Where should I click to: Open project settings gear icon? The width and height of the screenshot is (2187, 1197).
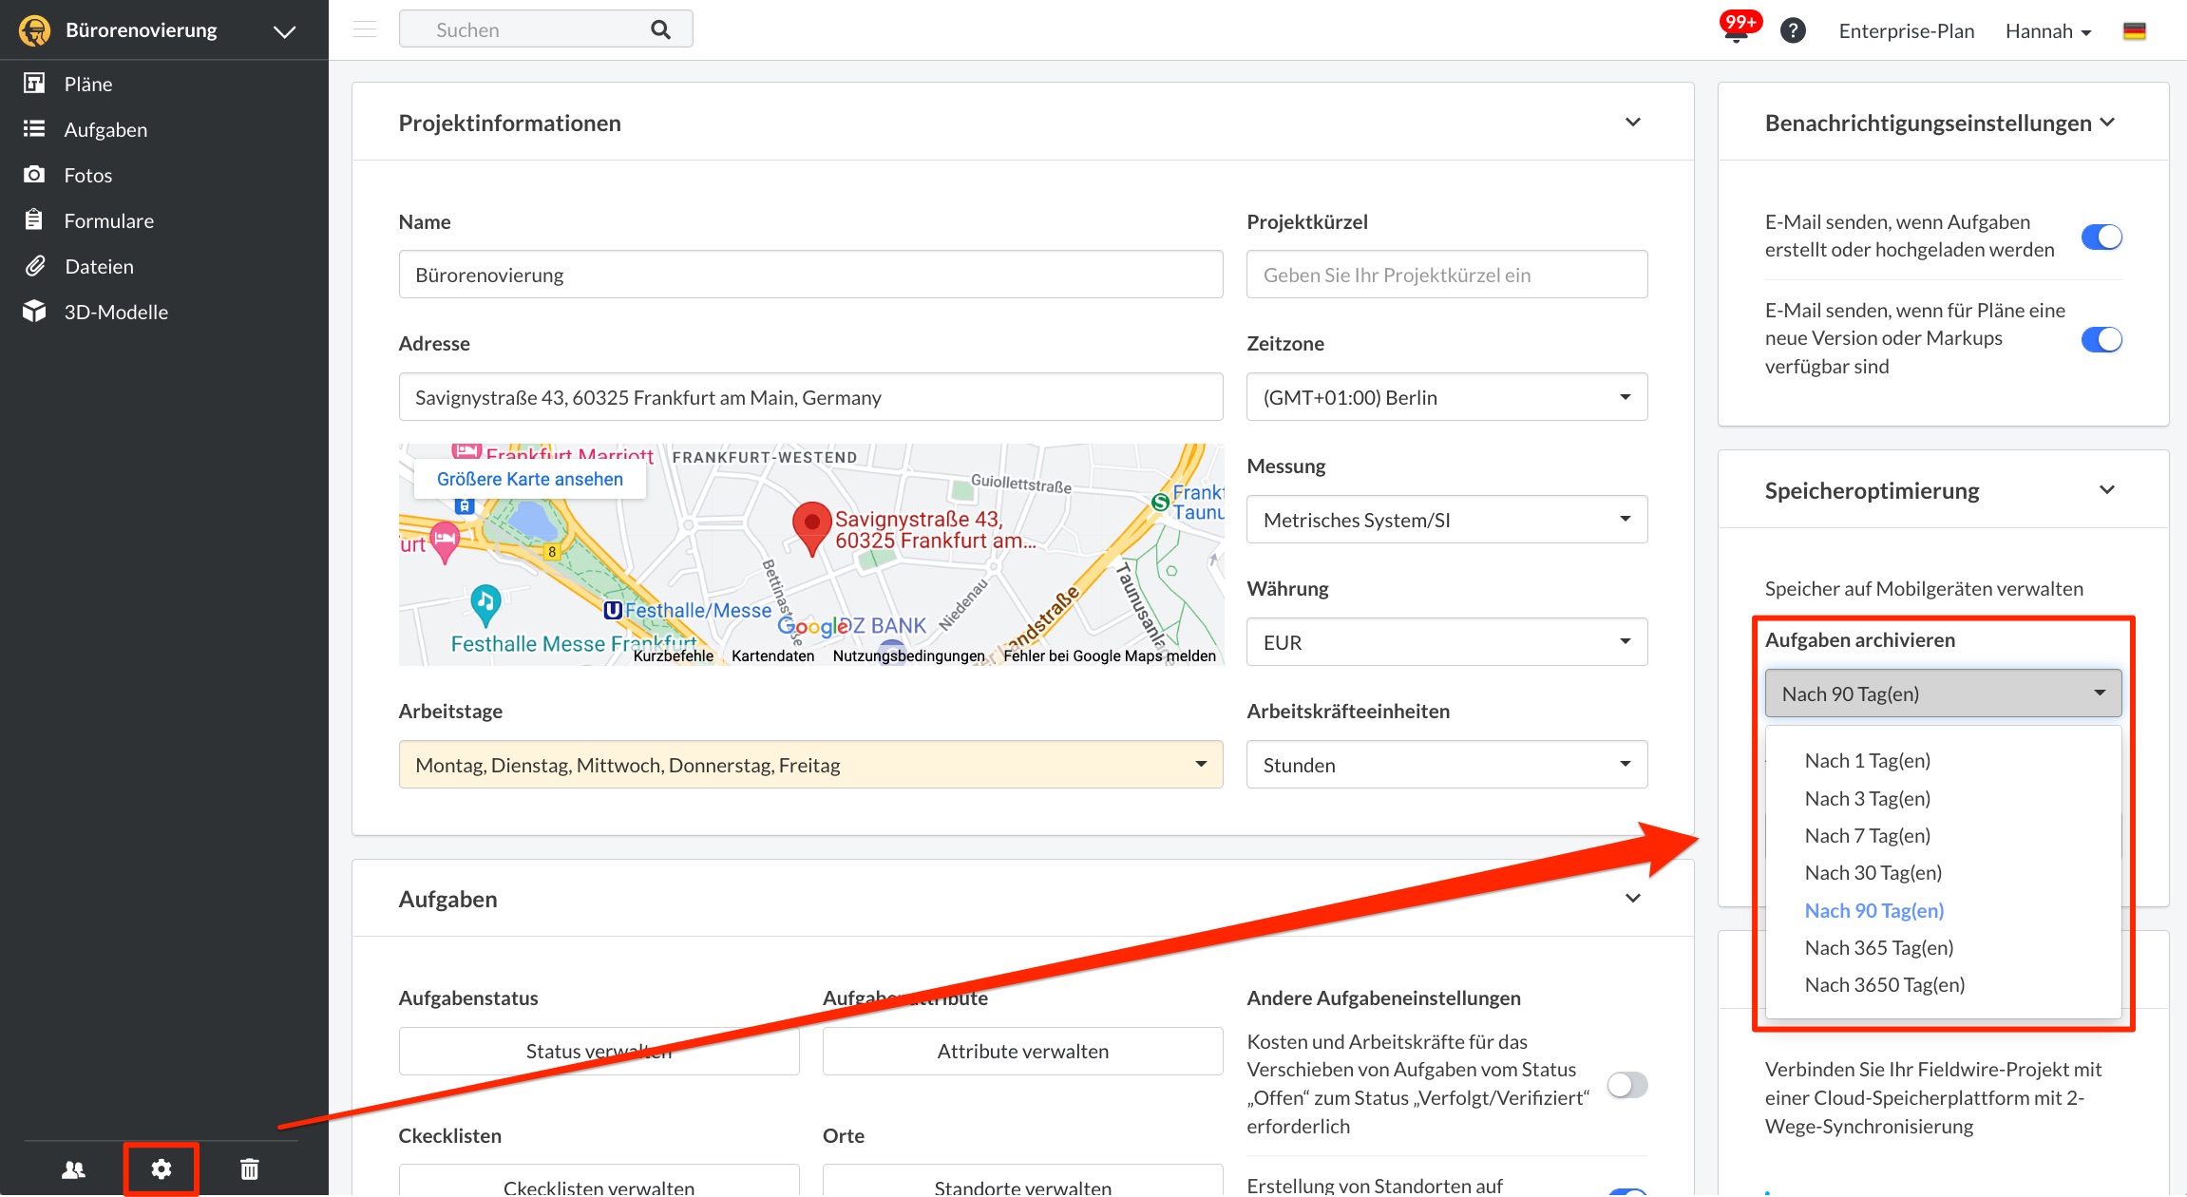coord(161,1168)
